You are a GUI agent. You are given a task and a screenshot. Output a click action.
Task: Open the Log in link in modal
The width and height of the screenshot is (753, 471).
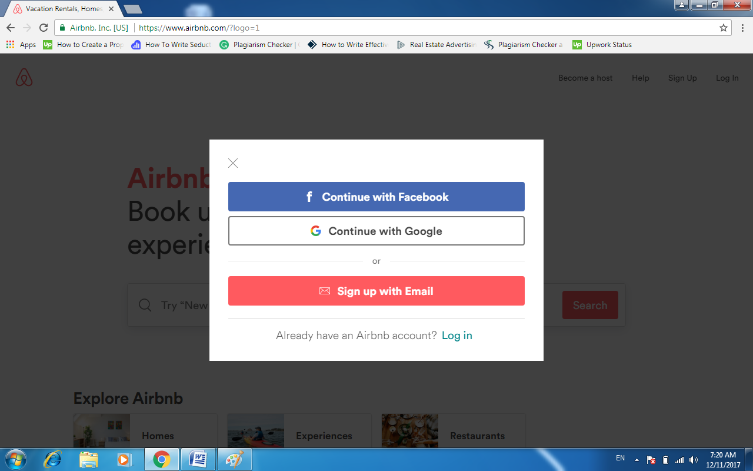pos(457,336)
